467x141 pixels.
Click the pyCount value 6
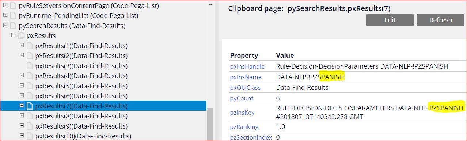tap(278, 98)
